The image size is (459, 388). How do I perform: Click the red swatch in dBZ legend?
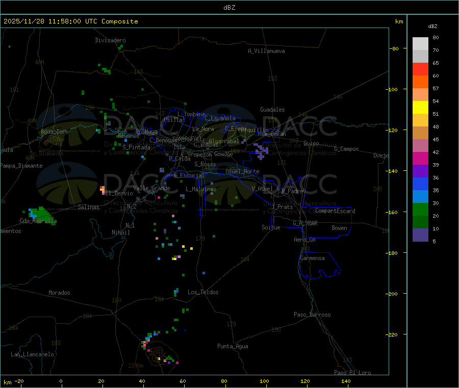[x=420, y=69]
